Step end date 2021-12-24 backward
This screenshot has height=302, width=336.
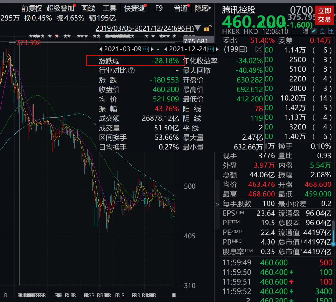166,49
